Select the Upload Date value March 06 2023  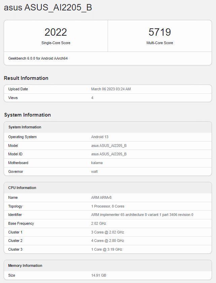[x=111, y=89]
